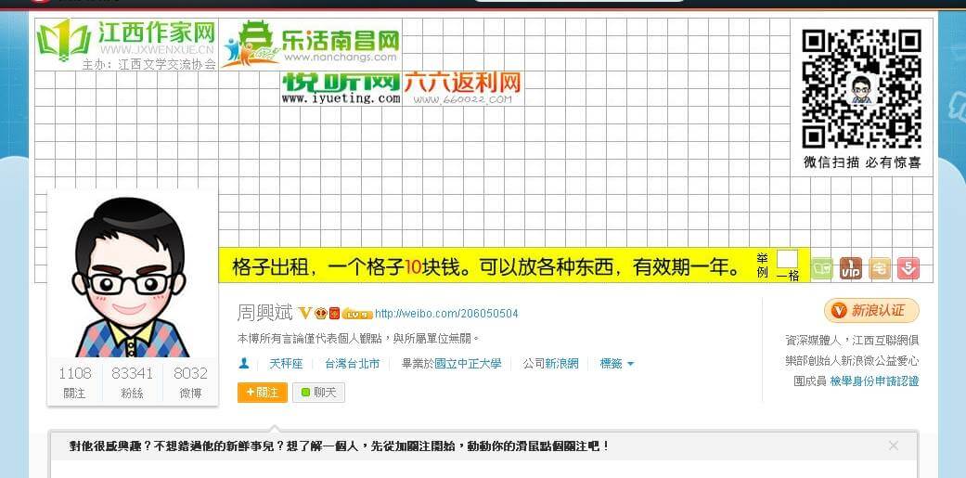966x478 pixels.
Task: Click the orange '宅' badge icon
Action: point(880,268)
